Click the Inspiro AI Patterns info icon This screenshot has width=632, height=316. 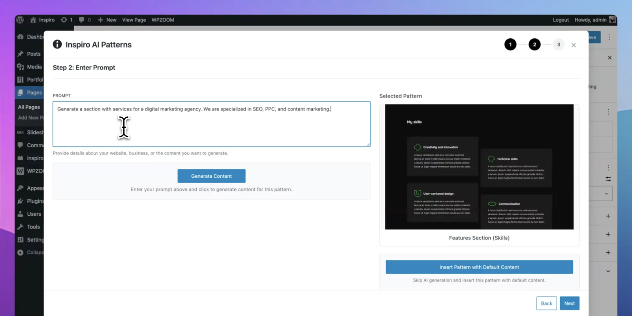pos(57,44)
